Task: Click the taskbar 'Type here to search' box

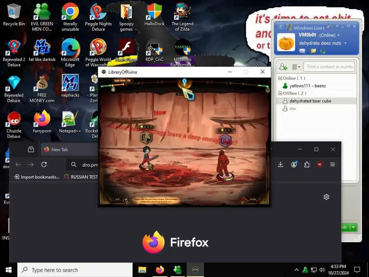Action: (x=75, y=270)
